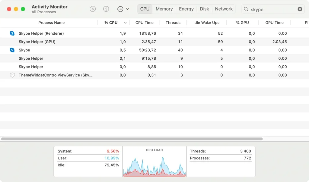Switch to the Memory tab

click(x=164, y=9)
